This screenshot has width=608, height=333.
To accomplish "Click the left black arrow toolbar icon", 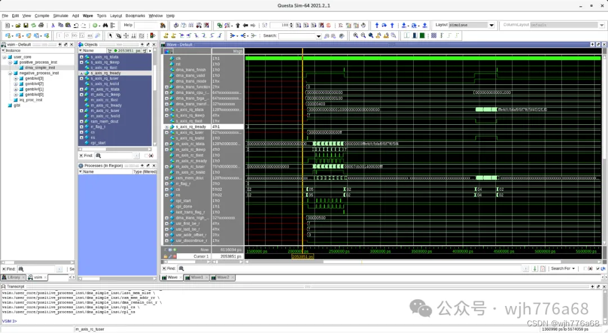I will 245,25.
